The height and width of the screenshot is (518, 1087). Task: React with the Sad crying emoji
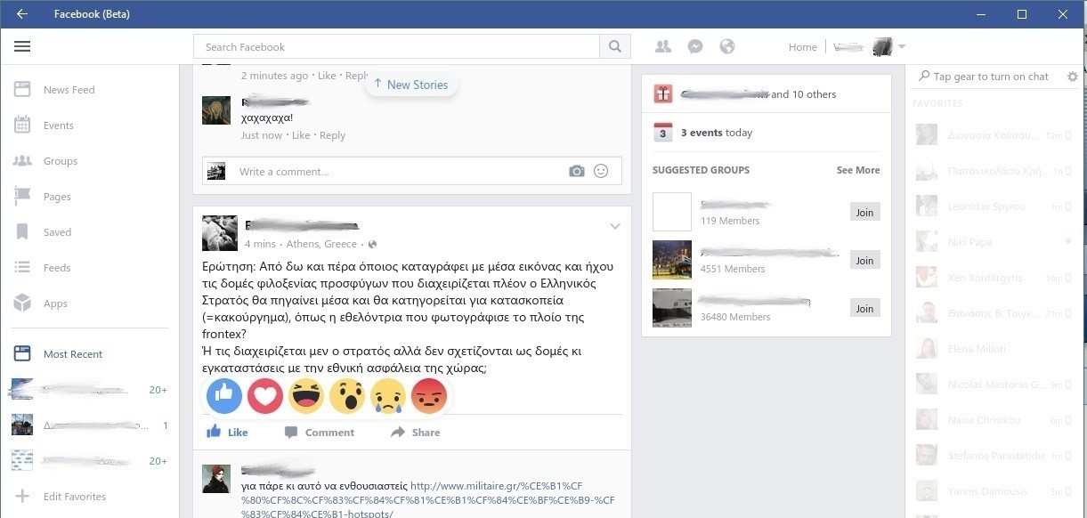tap(388, 396)
